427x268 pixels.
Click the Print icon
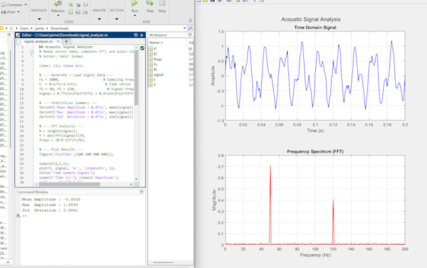click(x=4, y=12)
